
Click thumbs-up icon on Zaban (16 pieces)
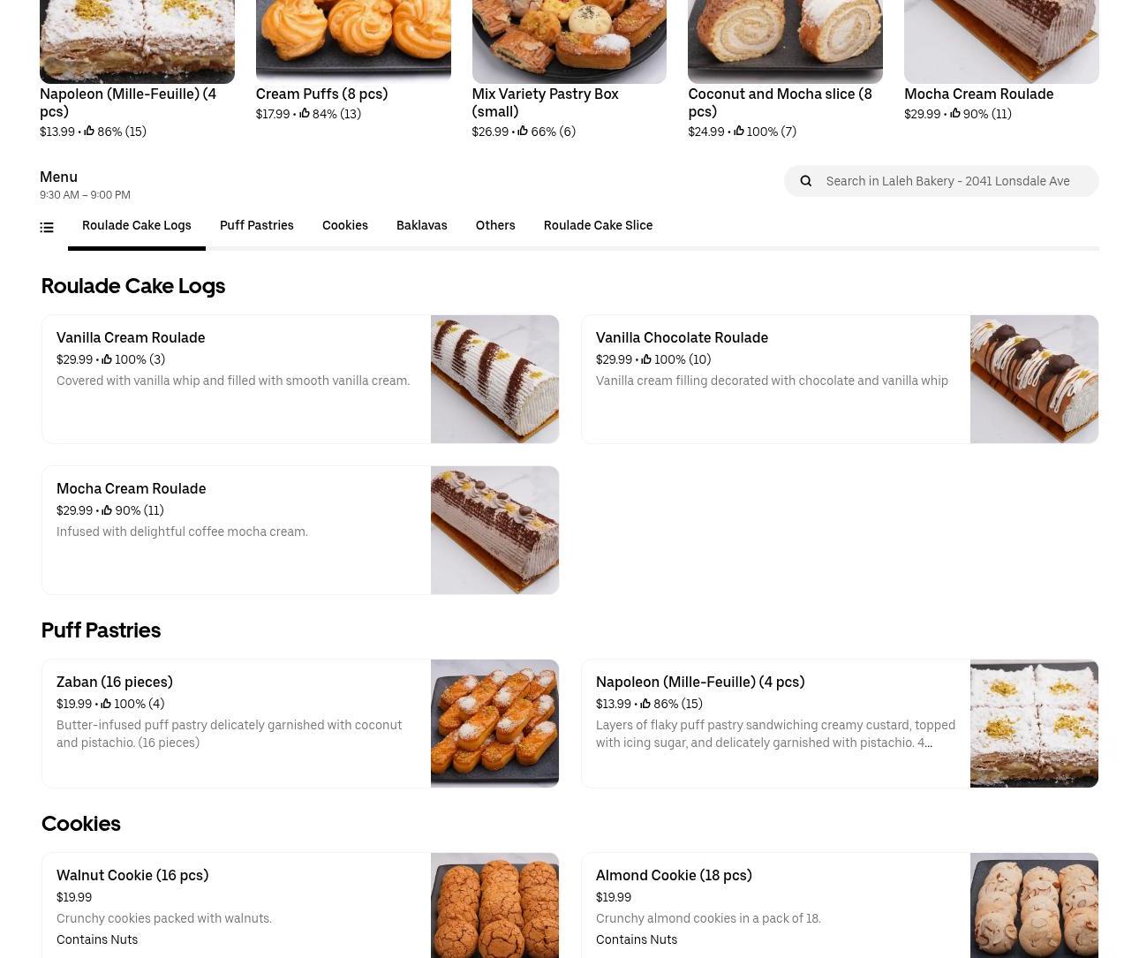pyautogui.click(x=106, y=704)
